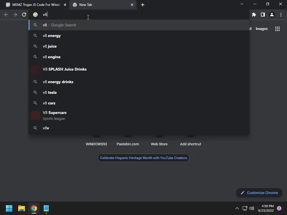Click the browser Forward arrow

click(x=15, y=15)
